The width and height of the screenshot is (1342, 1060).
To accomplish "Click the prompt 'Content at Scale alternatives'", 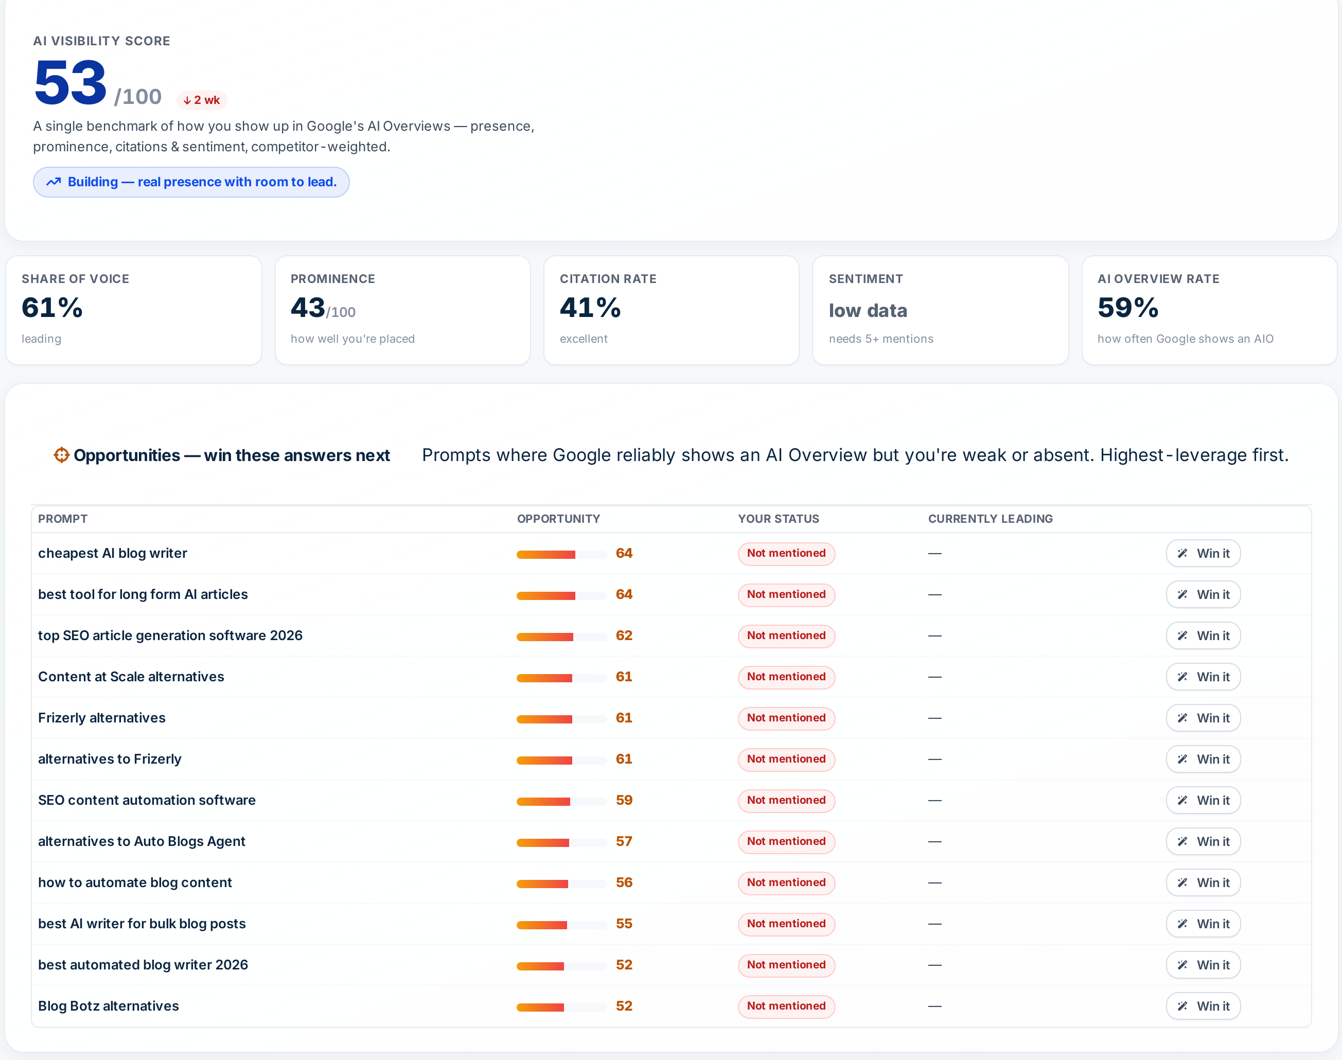I will pos(131,677).
